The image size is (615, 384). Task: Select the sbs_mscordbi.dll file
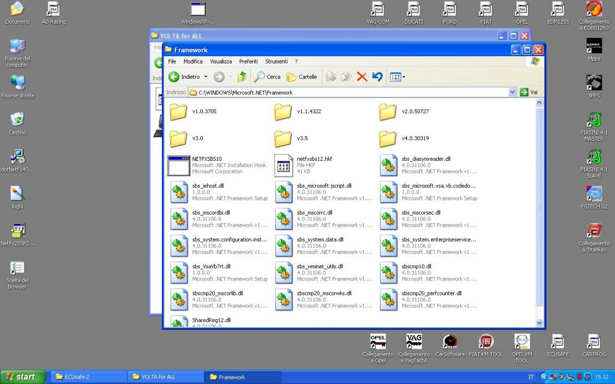218,219
